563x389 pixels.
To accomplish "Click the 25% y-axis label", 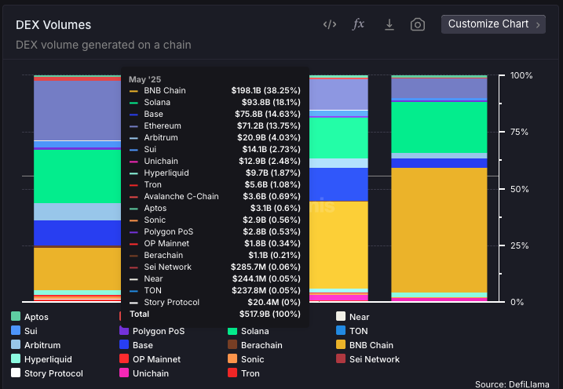I will (519, 246).
